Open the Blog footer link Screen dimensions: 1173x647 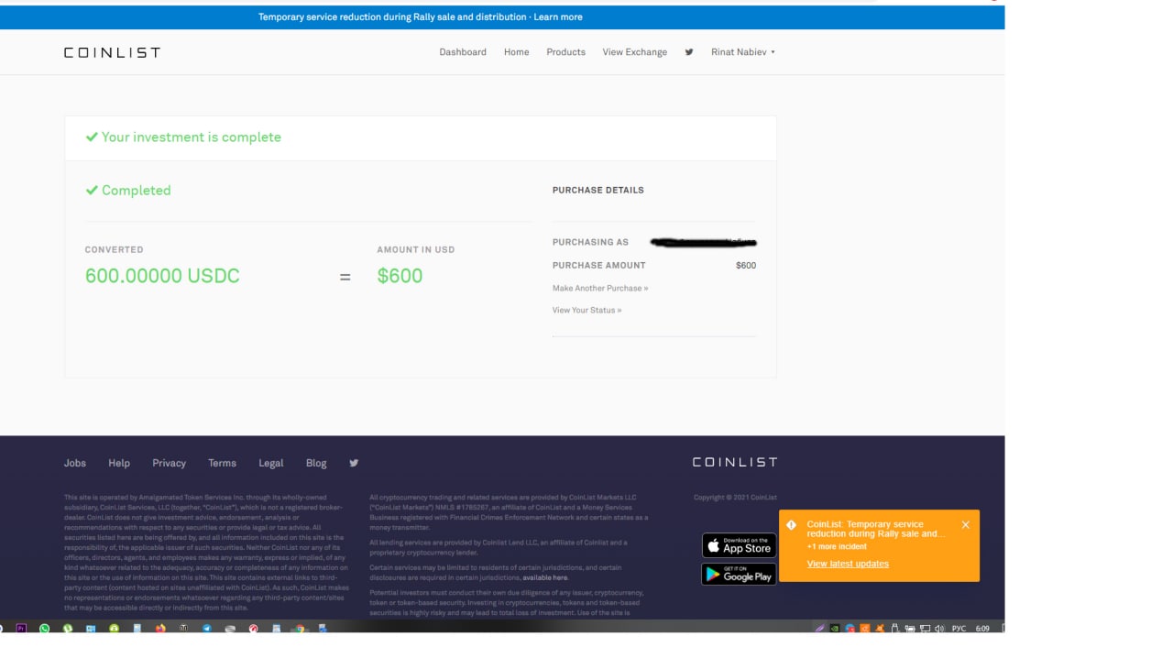click(x=316, y=463)
